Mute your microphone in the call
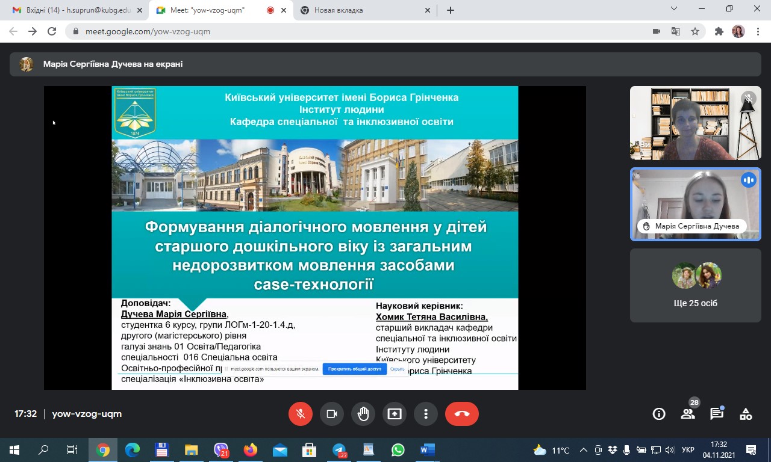Image resolution: width=771 pixels, height=462 pixels. point(301,413)
